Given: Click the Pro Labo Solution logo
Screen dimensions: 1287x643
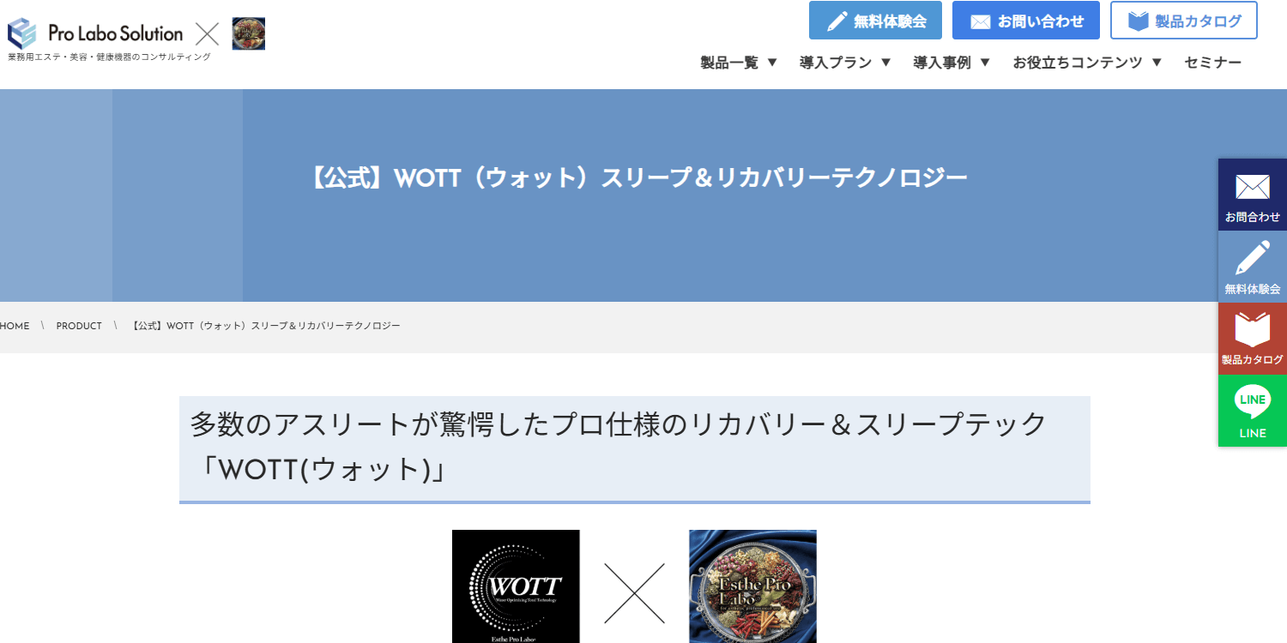Looking at the screenshot, I should 95,33.
